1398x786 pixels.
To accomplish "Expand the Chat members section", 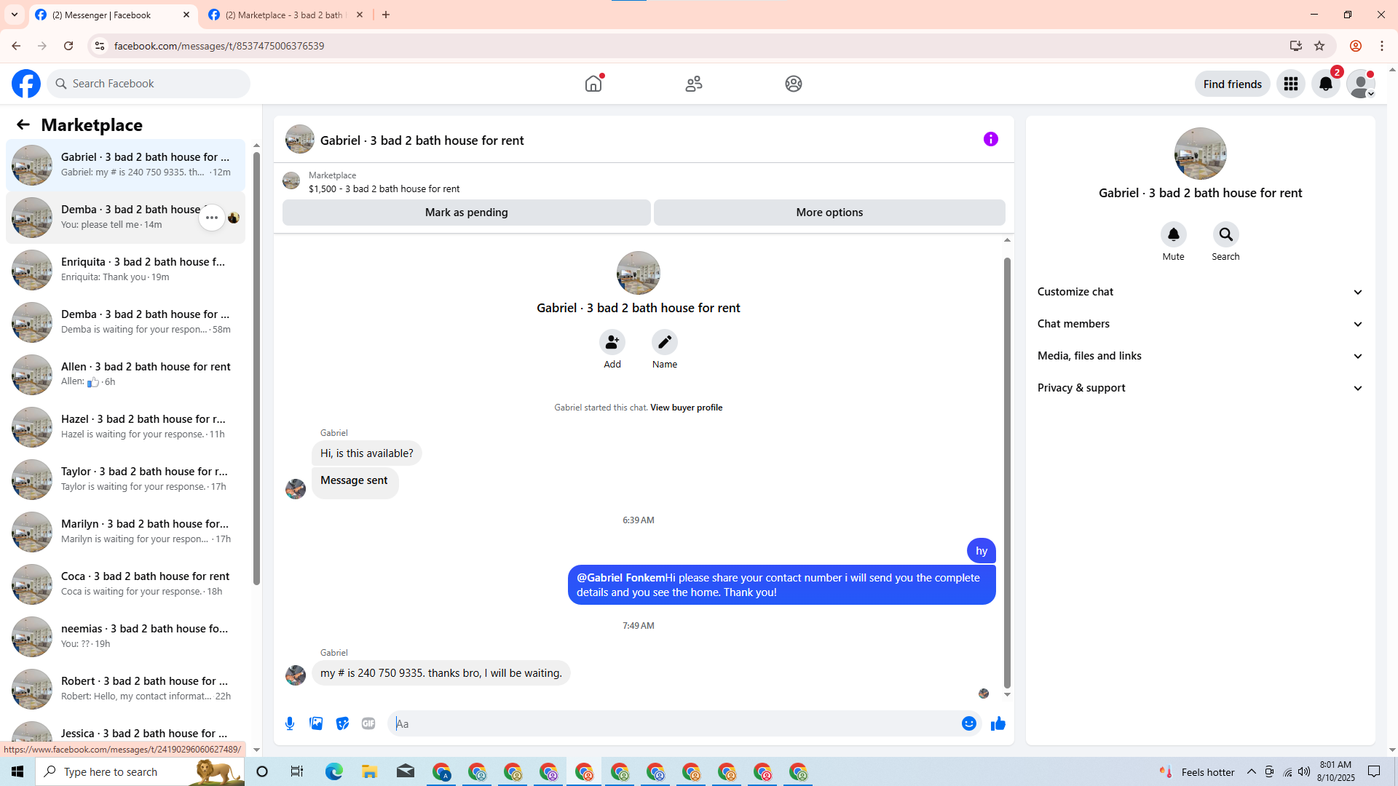I will pos(1200,324).
